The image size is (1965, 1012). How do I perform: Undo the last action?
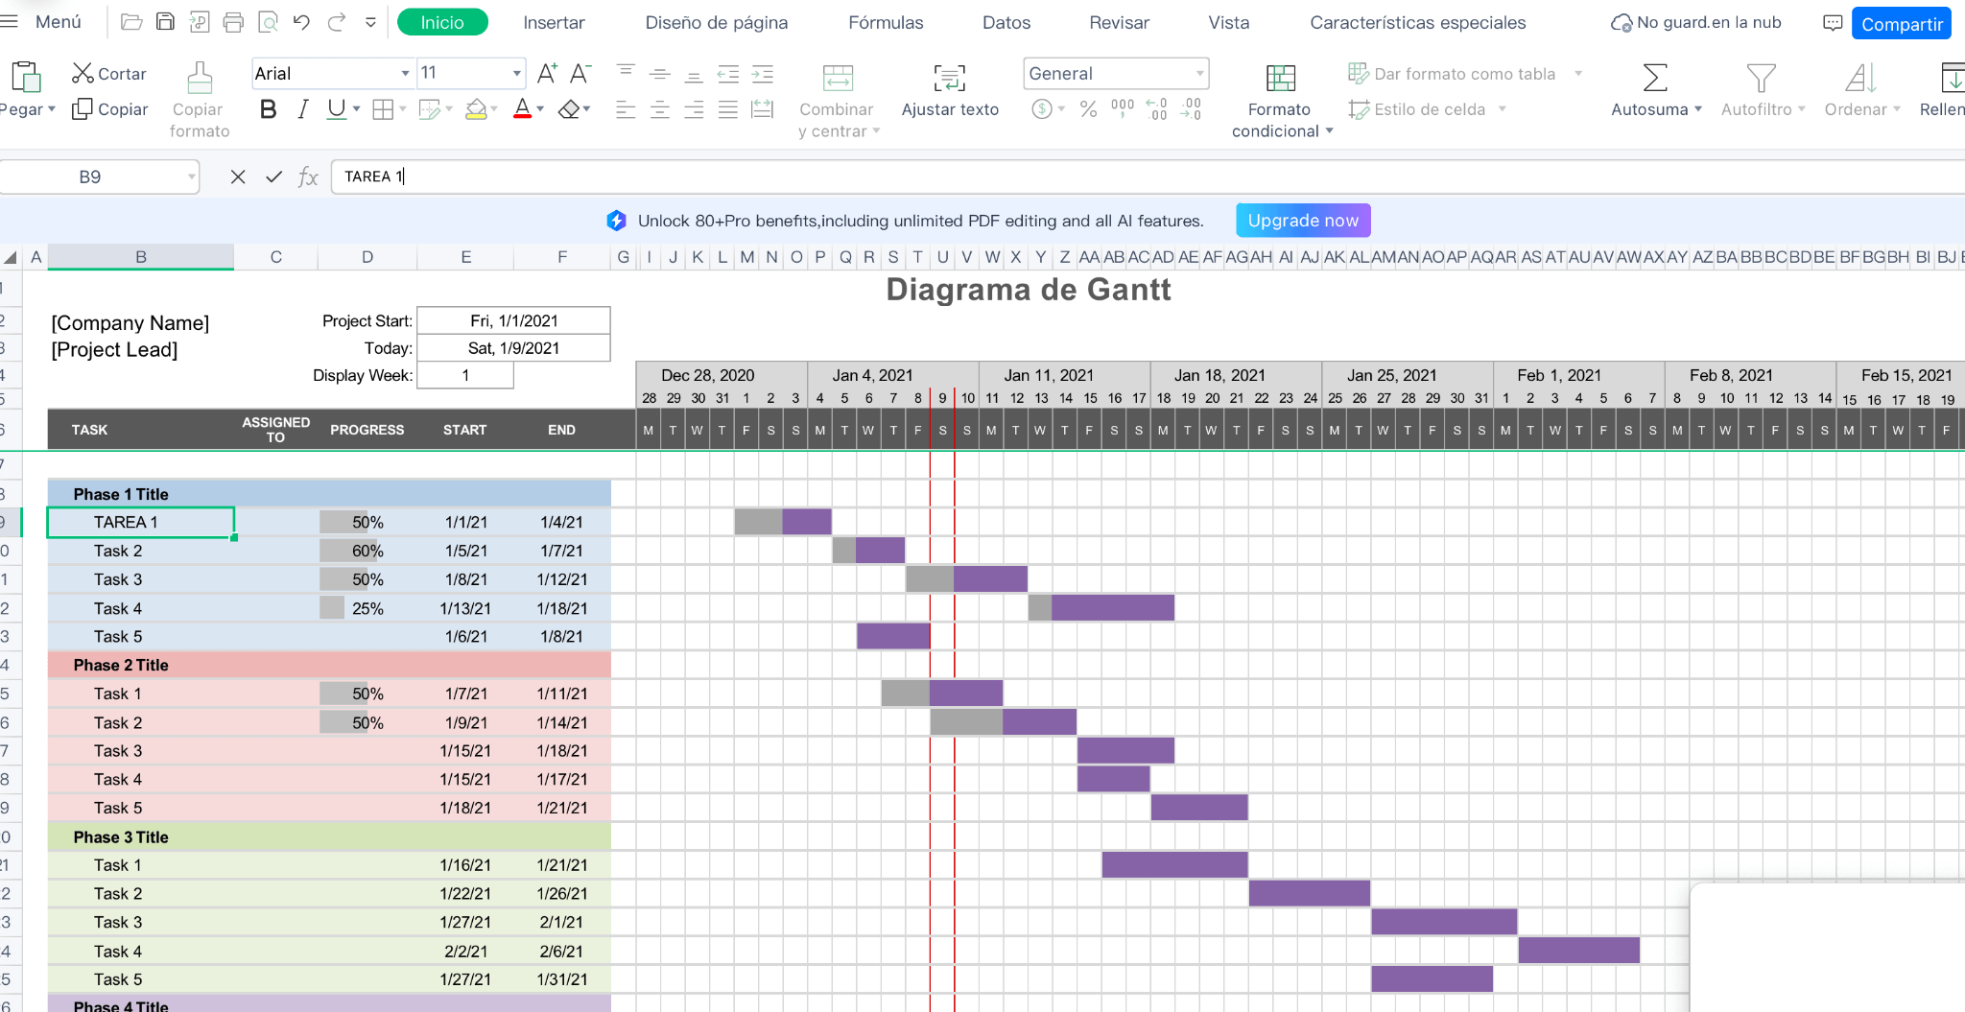(302, 21)
